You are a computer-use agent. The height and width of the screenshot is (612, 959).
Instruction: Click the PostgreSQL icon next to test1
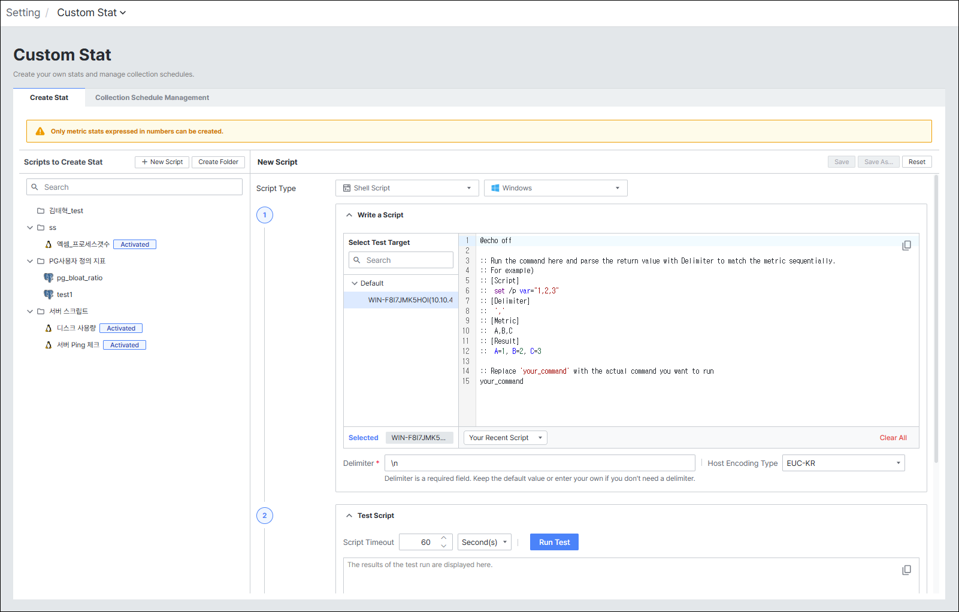[49, 295]
